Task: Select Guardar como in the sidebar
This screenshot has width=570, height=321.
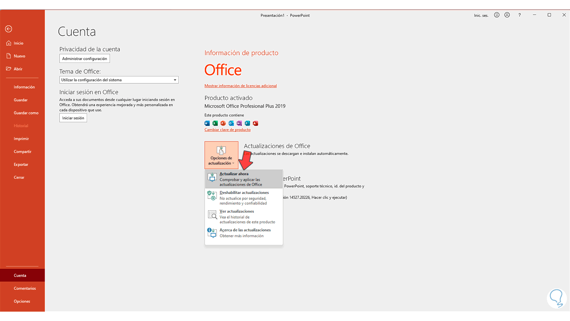Action: point(22,113)
